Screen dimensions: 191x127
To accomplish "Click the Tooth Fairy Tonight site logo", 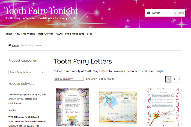I will (x=41, y=11).
